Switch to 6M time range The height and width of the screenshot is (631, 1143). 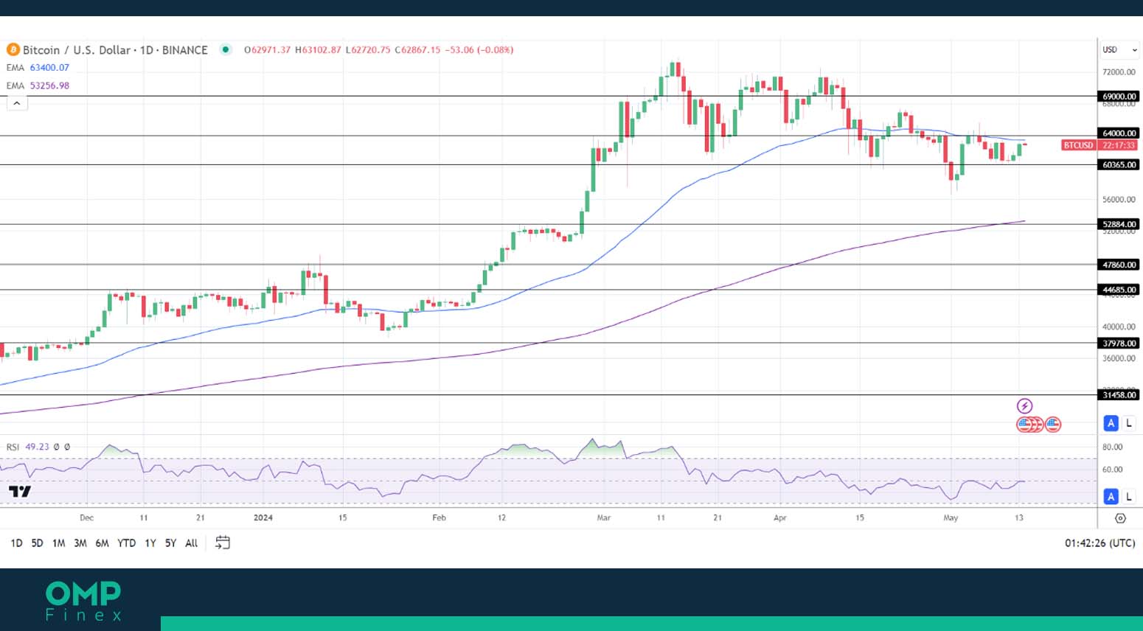point(102,543)
